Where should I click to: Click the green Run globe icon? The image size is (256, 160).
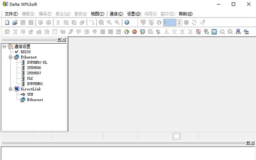click(126, 31)
